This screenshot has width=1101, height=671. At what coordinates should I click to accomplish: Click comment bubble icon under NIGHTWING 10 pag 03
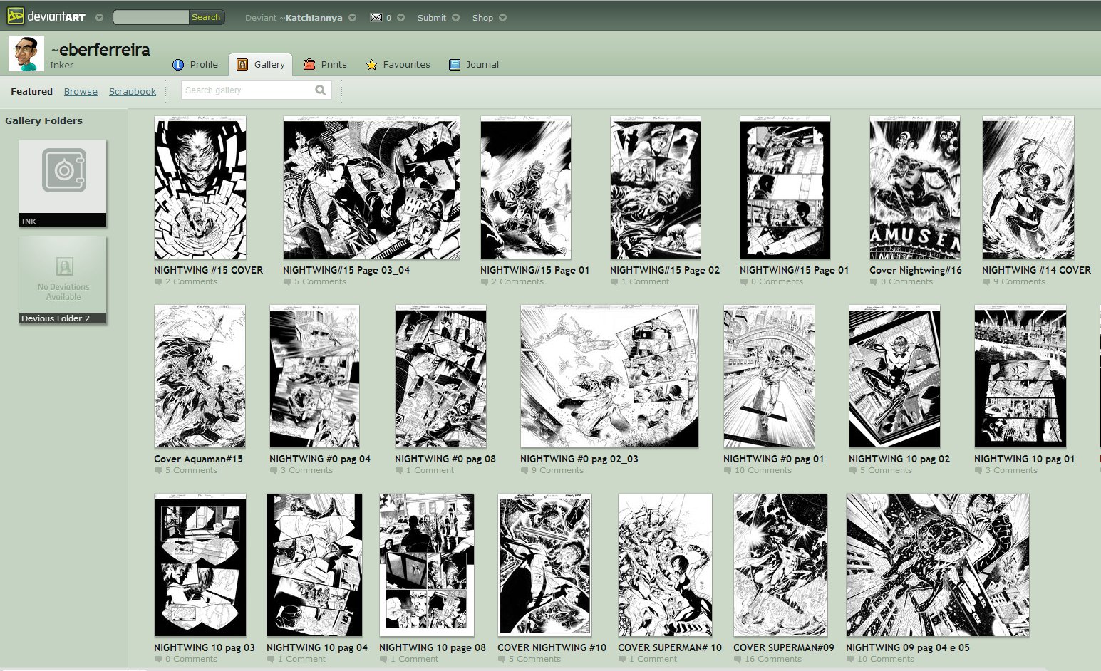point(158,660)
